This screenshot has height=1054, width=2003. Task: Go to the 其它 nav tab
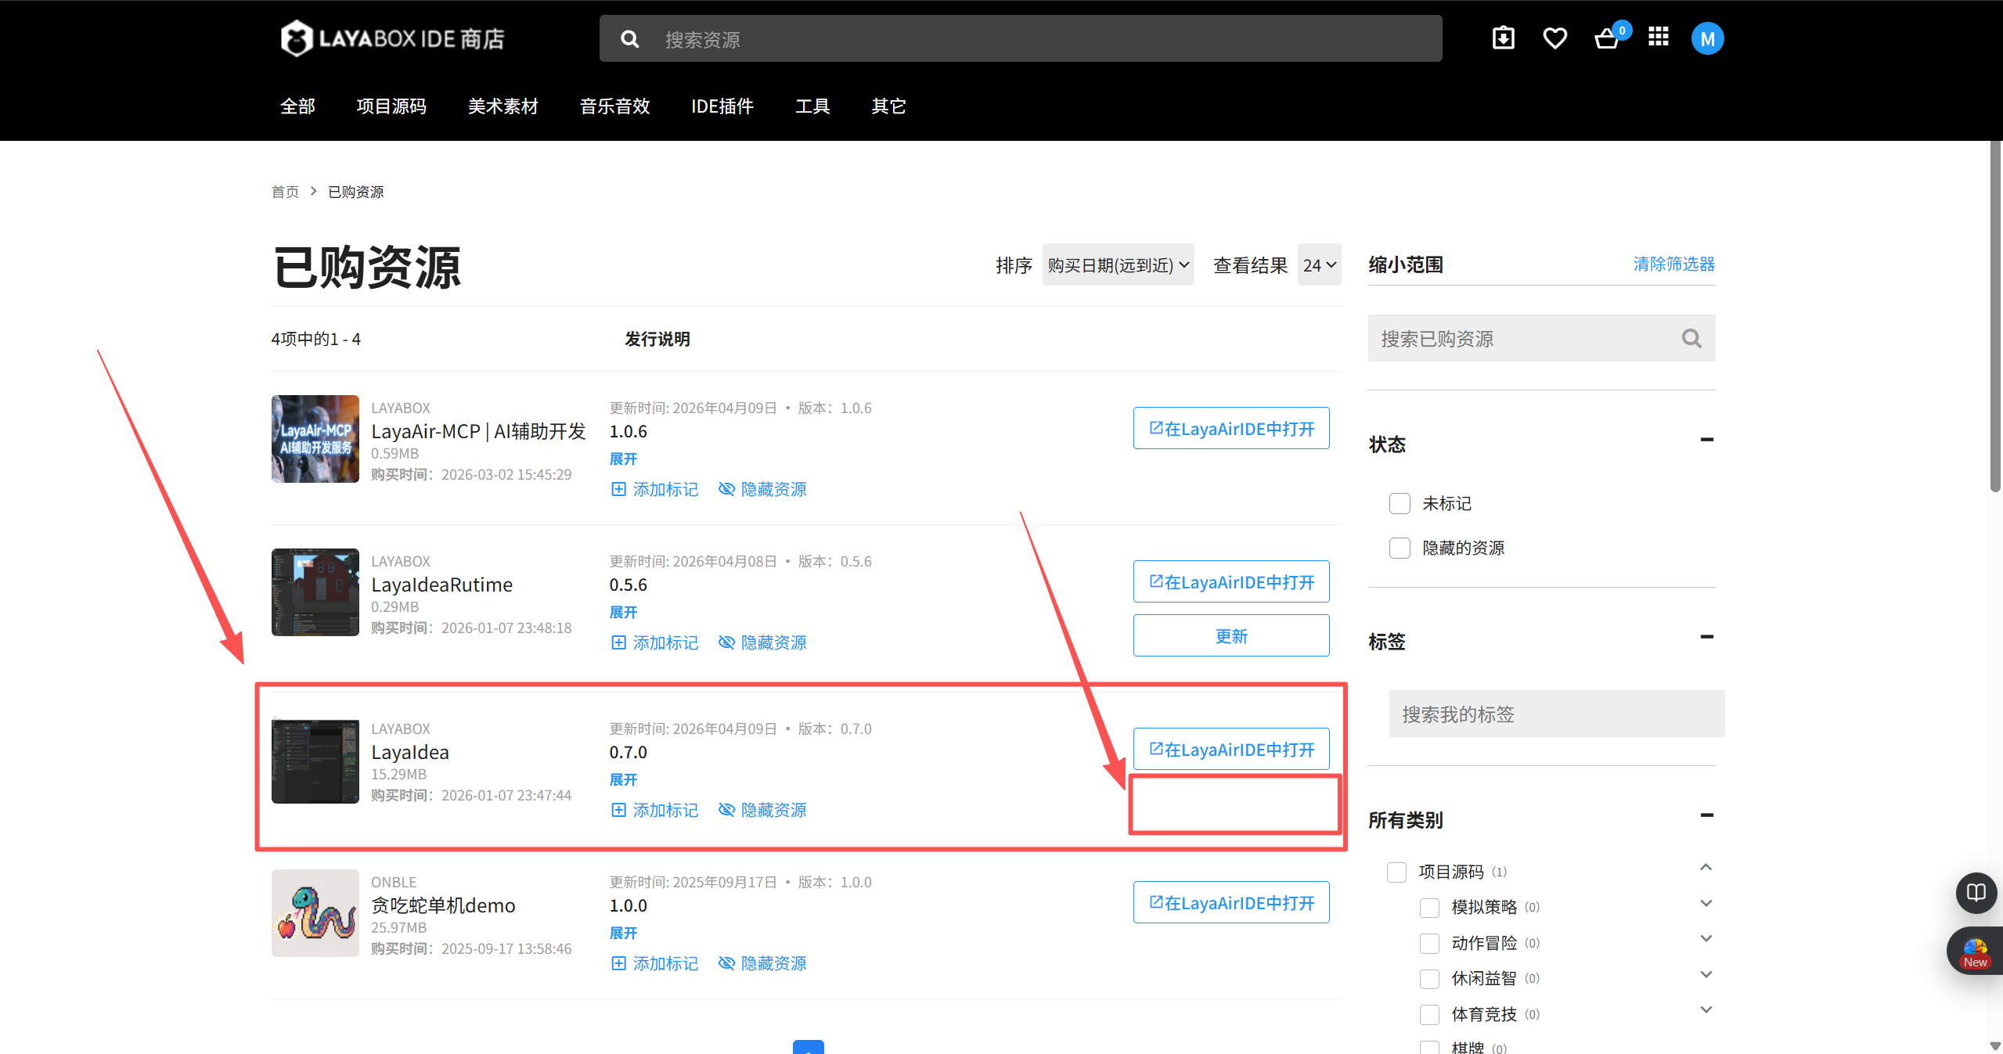pos(888,106)
